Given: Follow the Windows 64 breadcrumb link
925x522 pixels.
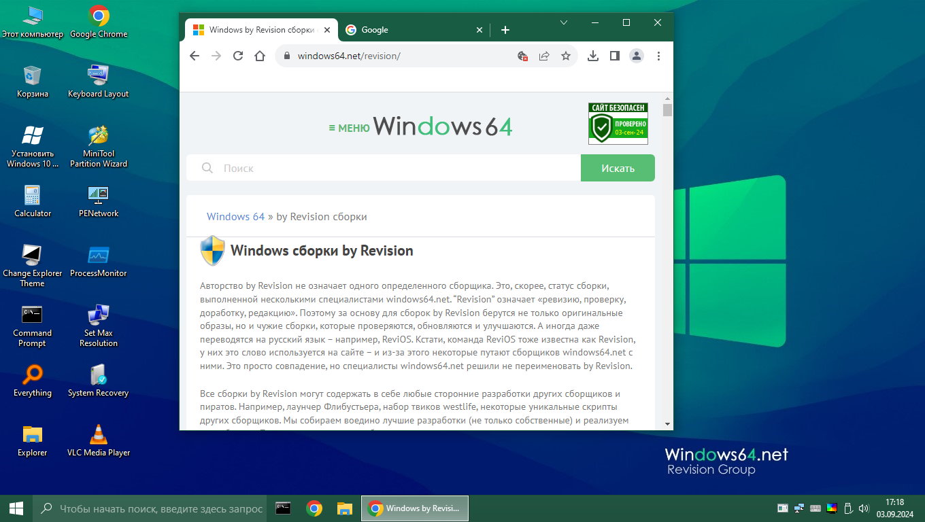Looking at the screenshot, I should (x=235, y=216).
